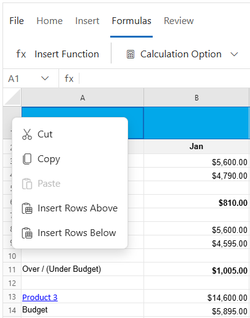Switch to the Insert tab

tap(87, 21)
